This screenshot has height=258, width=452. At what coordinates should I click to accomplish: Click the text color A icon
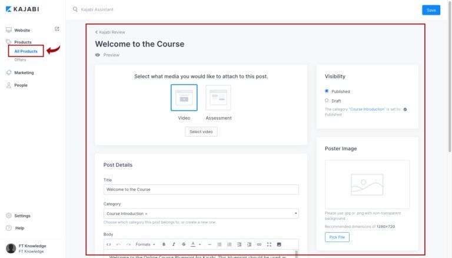(x=193, y=244)
